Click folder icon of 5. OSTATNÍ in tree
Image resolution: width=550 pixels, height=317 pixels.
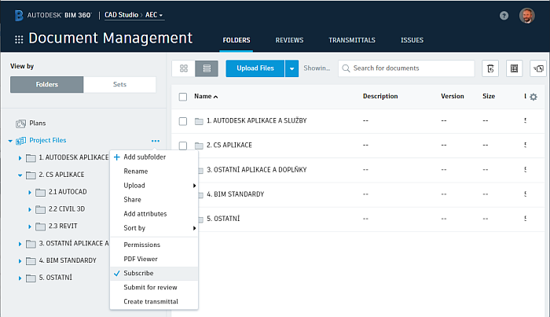point(31,278)
